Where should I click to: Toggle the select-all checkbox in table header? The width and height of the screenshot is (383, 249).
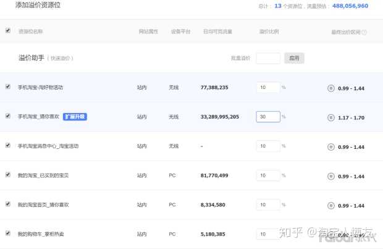point(8,30)
